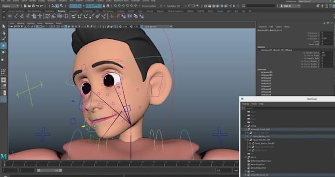Click the Outliner Help menu

[261, 104]
